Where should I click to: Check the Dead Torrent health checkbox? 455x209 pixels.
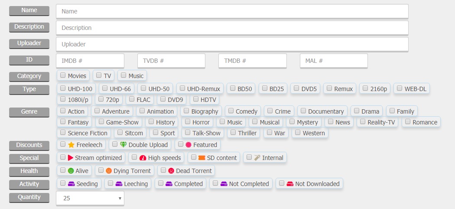163,170
